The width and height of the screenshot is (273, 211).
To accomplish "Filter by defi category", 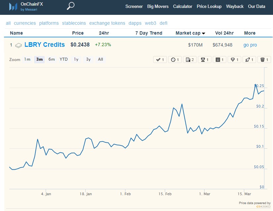I will pos(163,23).
